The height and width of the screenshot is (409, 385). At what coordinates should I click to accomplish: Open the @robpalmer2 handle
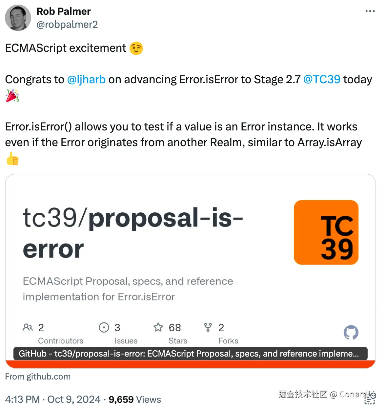[67, 25]
